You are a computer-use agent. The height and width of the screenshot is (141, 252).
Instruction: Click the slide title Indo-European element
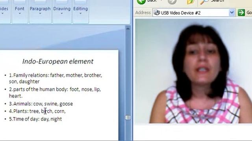[x=58, y=61]
